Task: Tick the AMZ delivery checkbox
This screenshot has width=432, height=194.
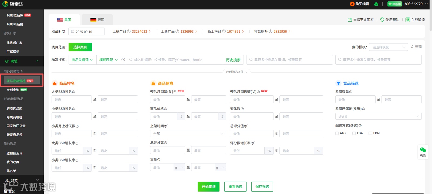Action: click(337, 133)
